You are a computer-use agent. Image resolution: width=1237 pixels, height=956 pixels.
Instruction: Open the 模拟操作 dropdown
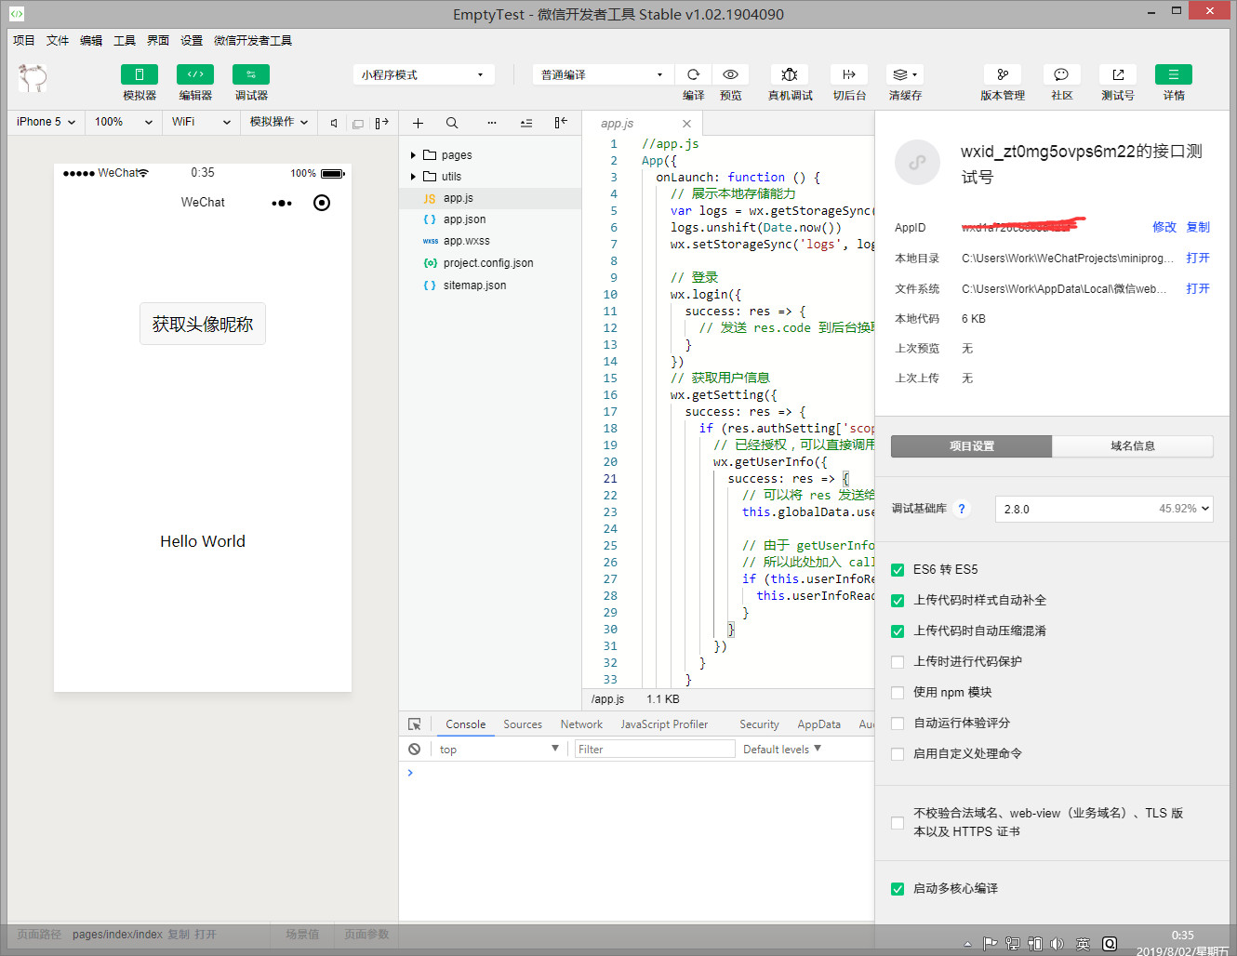(278, 122)
